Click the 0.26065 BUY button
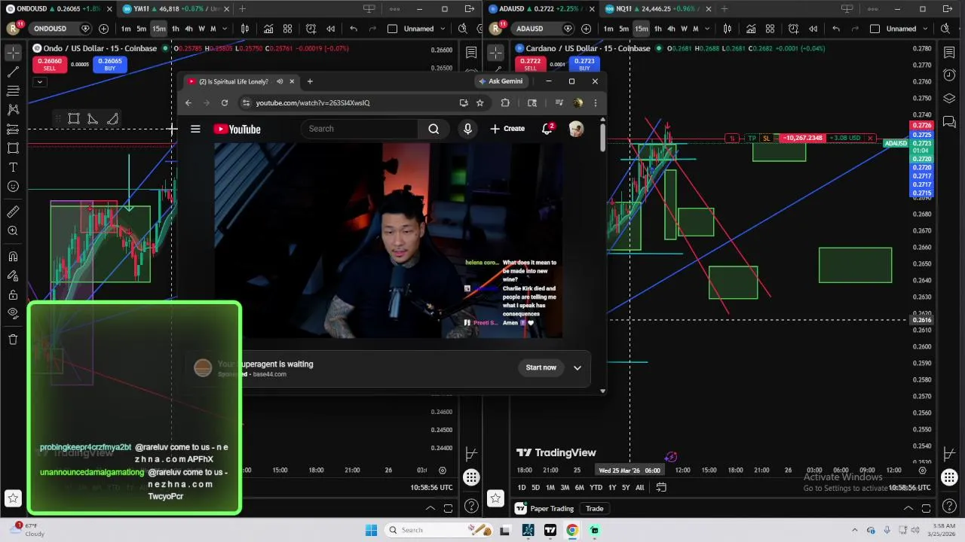Image resolution: width=965 pixels, height=542 pixels. click(x=110, y=64)
